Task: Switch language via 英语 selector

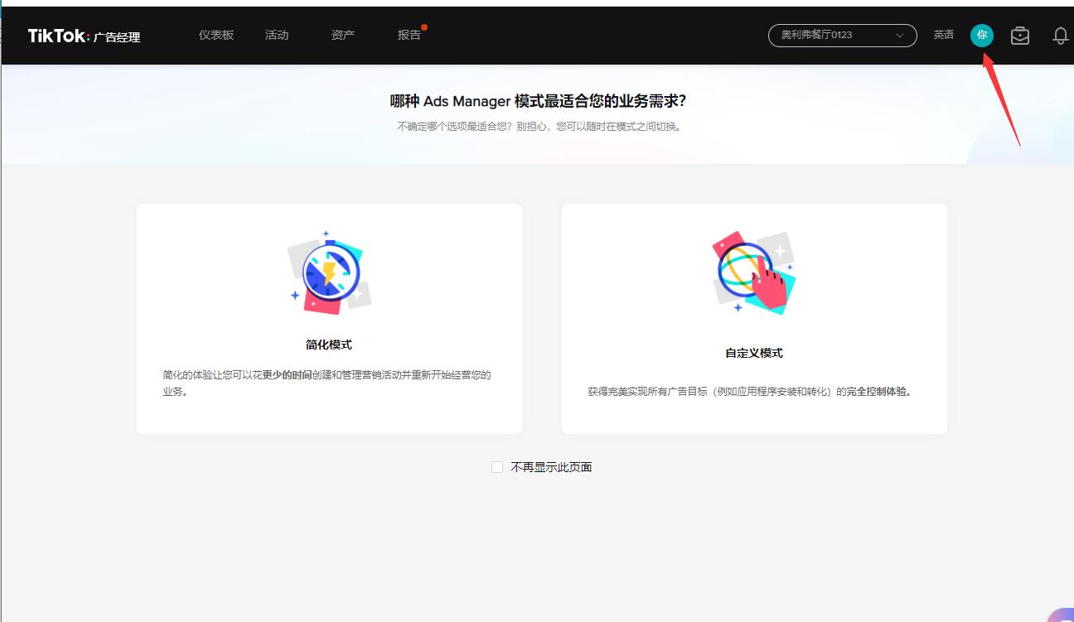Action: [x=944, y=35]
